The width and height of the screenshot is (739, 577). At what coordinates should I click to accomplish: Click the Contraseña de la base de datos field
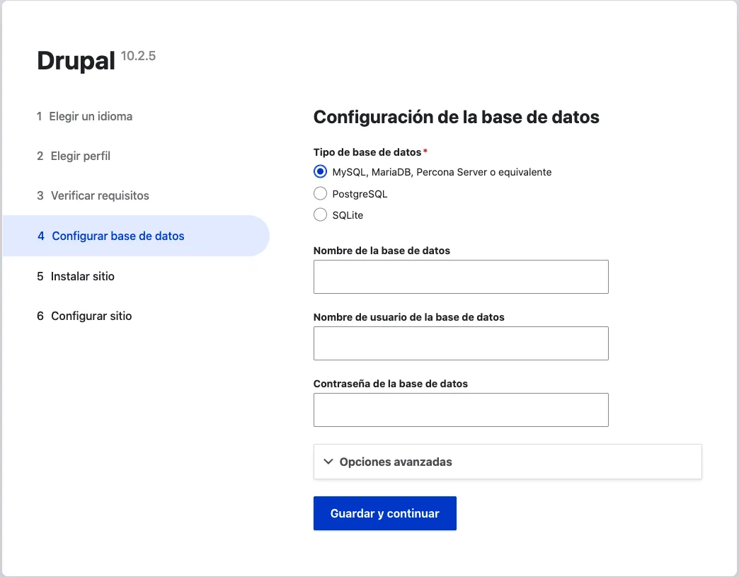coord(461,409)
